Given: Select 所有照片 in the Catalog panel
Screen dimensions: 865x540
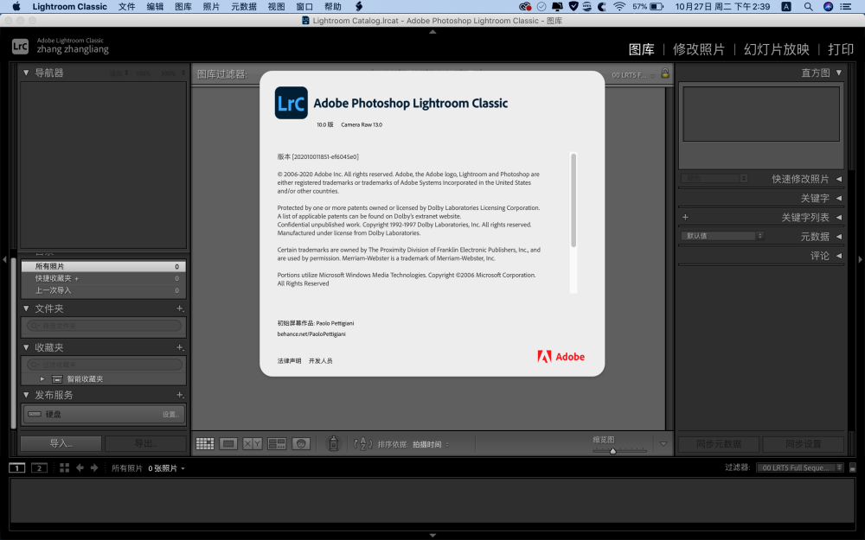Looking at the screenshot, I should coord(103,267).
